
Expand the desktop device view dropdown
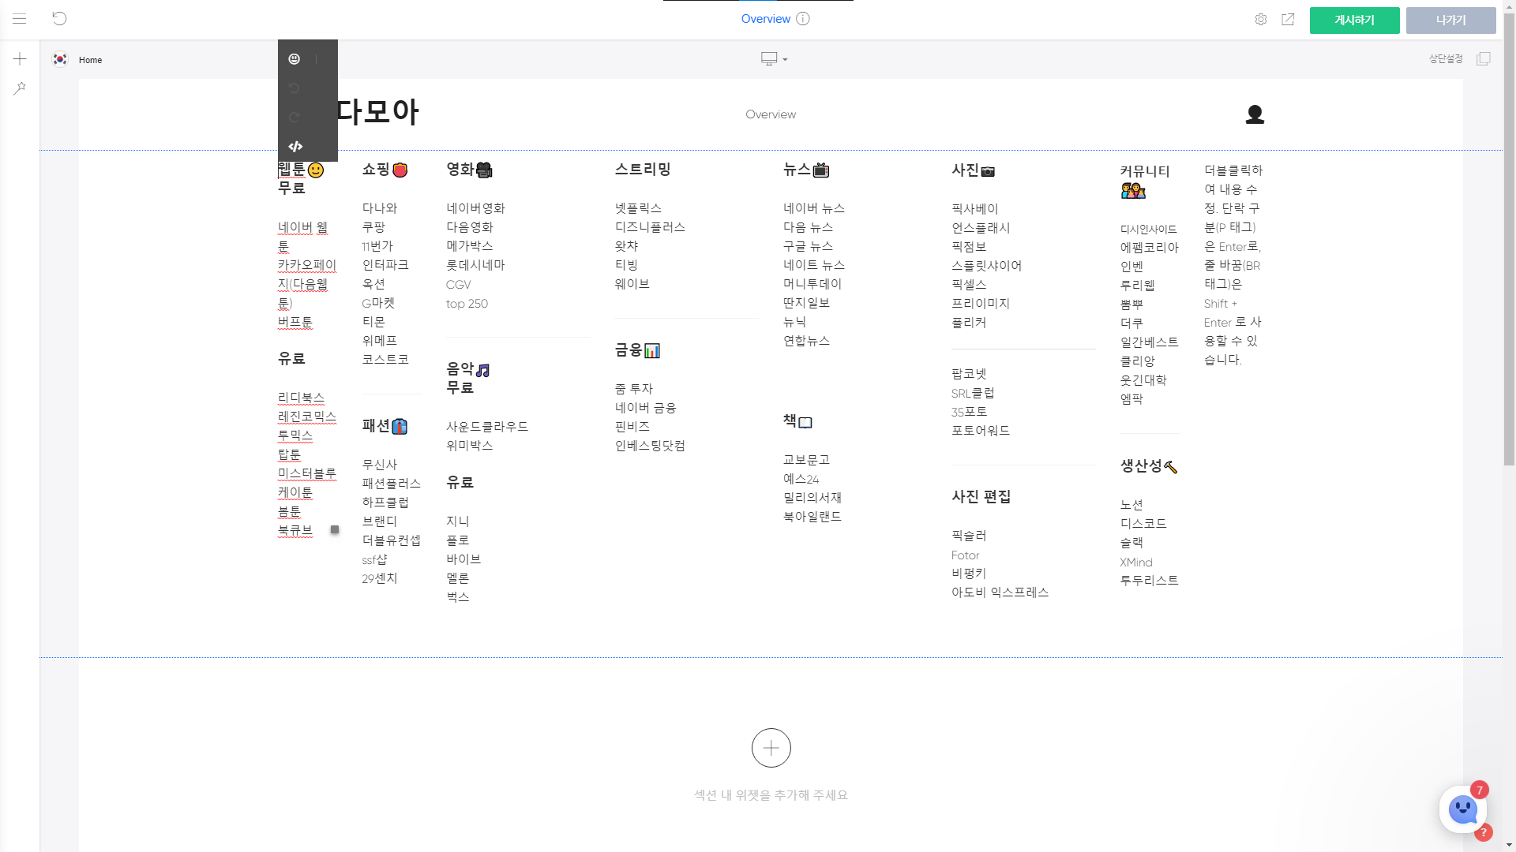(774, 59)
